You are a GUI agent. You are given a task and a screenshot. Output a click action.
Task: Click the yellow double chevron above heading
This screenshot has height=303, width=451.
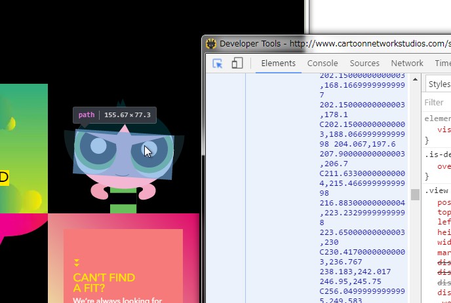pos(77,262)
